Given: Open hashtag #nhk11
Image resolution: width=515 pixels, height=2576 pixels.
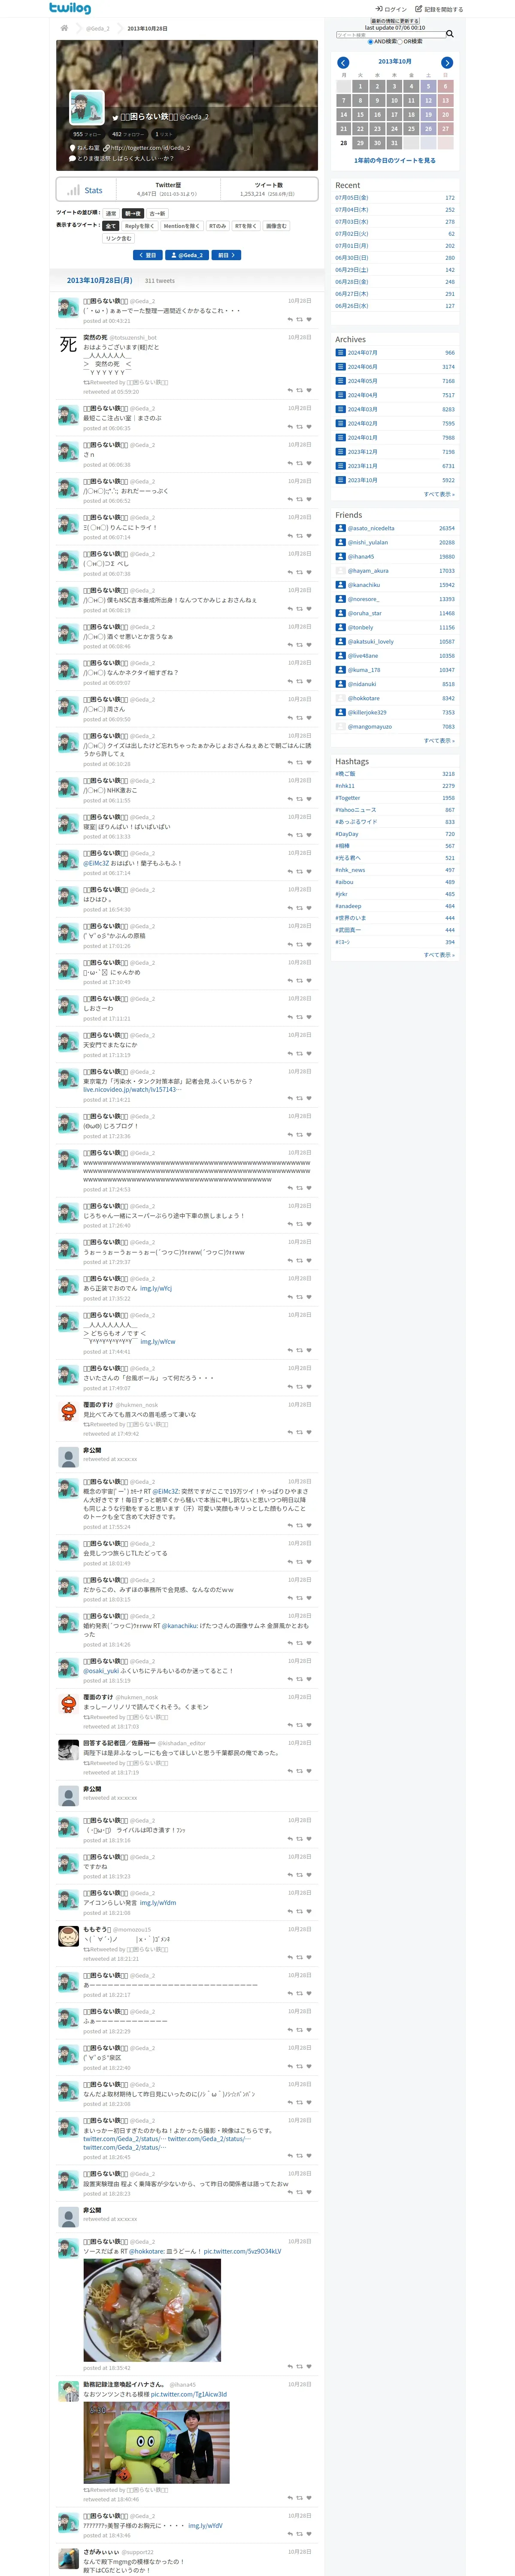Looking at the screenshot, I should coord(345,786).
